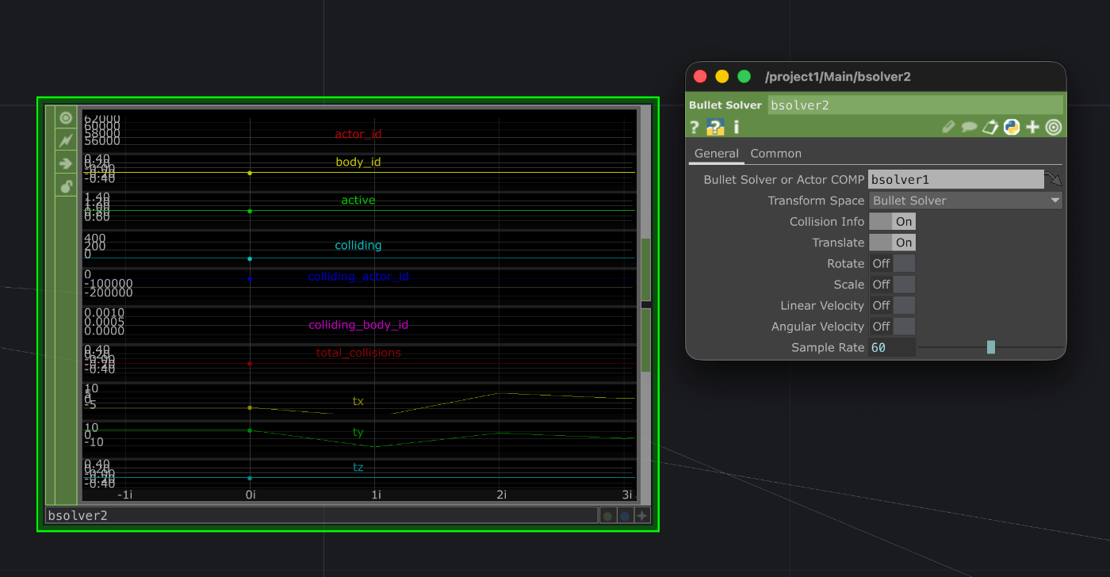Image resolution: width=1110 pixels, height=577 pixels.
Task: Click star-shaped flag at node bottom
Action: 642,516
